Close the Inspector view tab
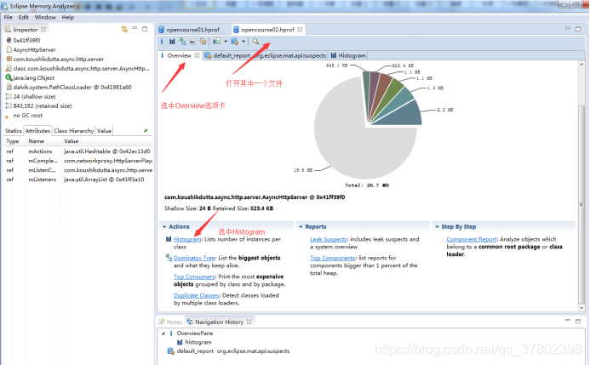 (43, 29)
